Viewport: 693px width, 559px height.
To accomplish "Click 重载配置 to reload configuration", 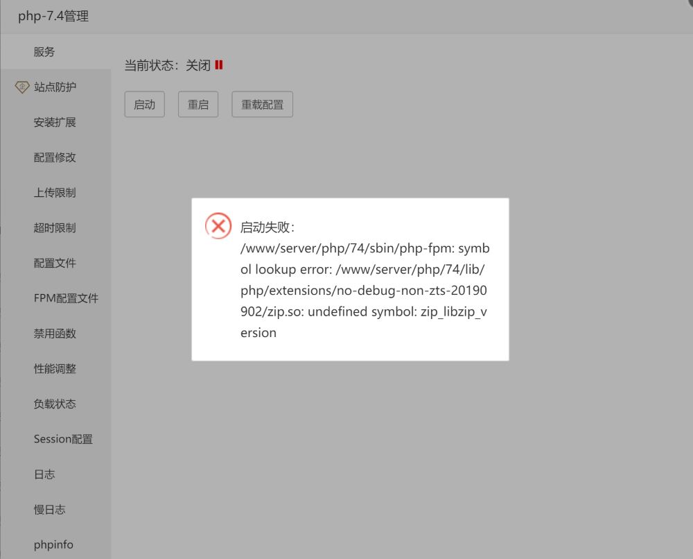I will tap(262, 104).
